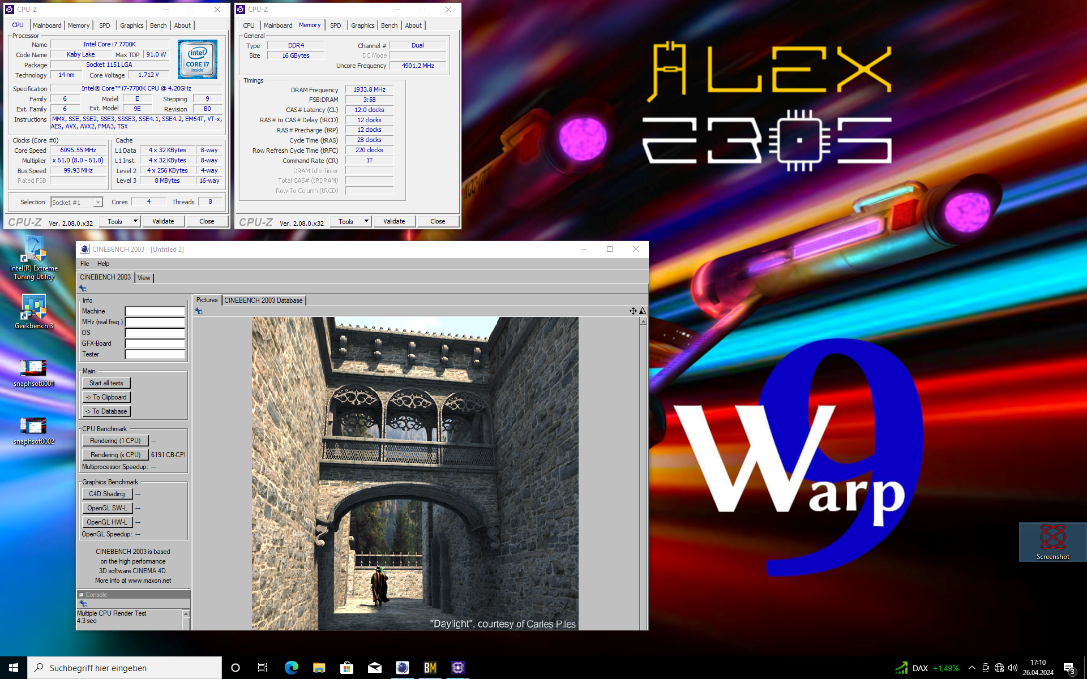This screenshot has width=1087, height=679.
Task: Click the Daylight rendered picture
Action: [x=415, y=474]
